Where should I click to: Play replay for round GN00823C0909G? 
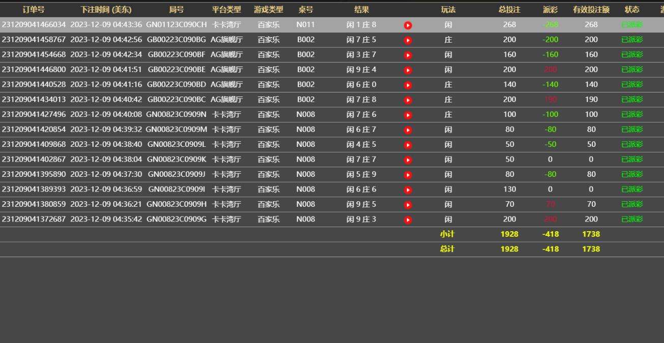click(408, 220)
